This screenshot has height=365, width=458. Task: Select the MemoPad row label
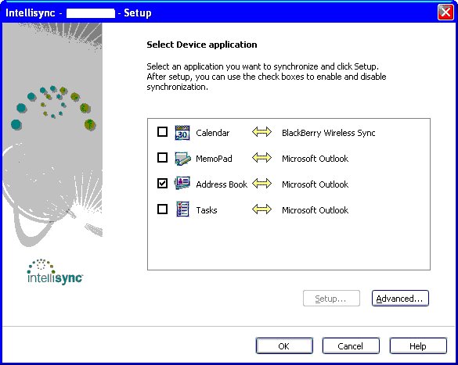pyautogui.click(x=214, y=159)
